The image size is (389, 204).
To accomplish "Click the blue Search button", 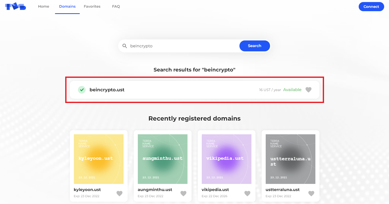I will point(255,46).
